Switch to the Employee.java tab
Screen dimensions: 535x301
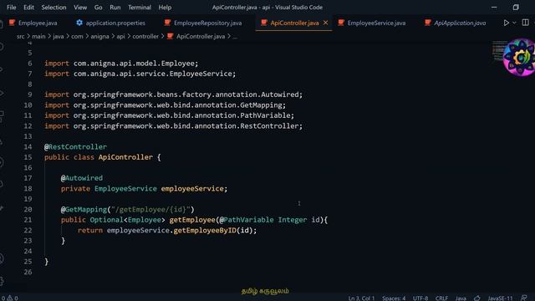coord(33,23)
